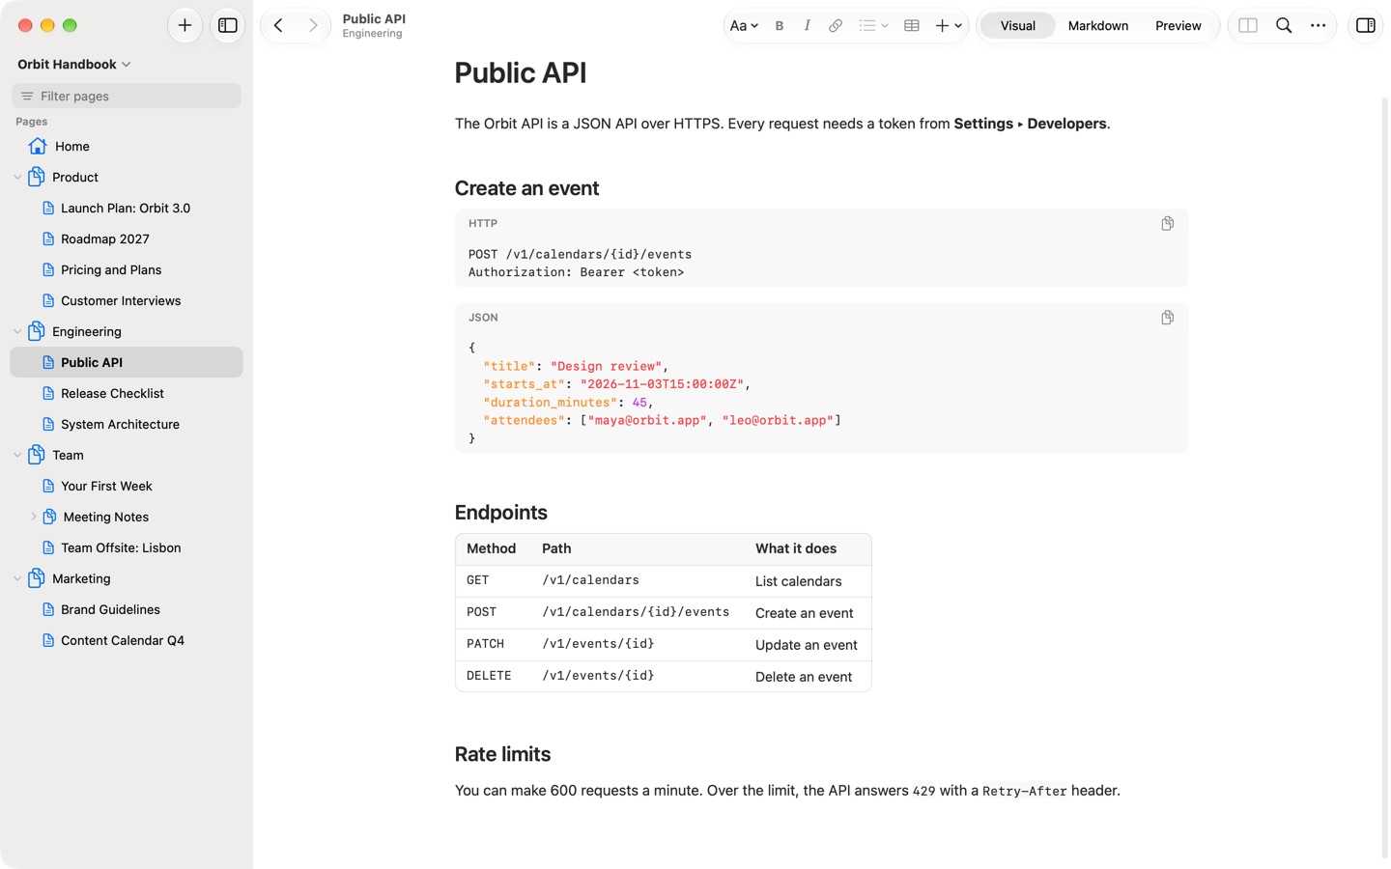Switch to Markdown mode
Viewport: 1391px width, 869px height.
coord(1098,26)
